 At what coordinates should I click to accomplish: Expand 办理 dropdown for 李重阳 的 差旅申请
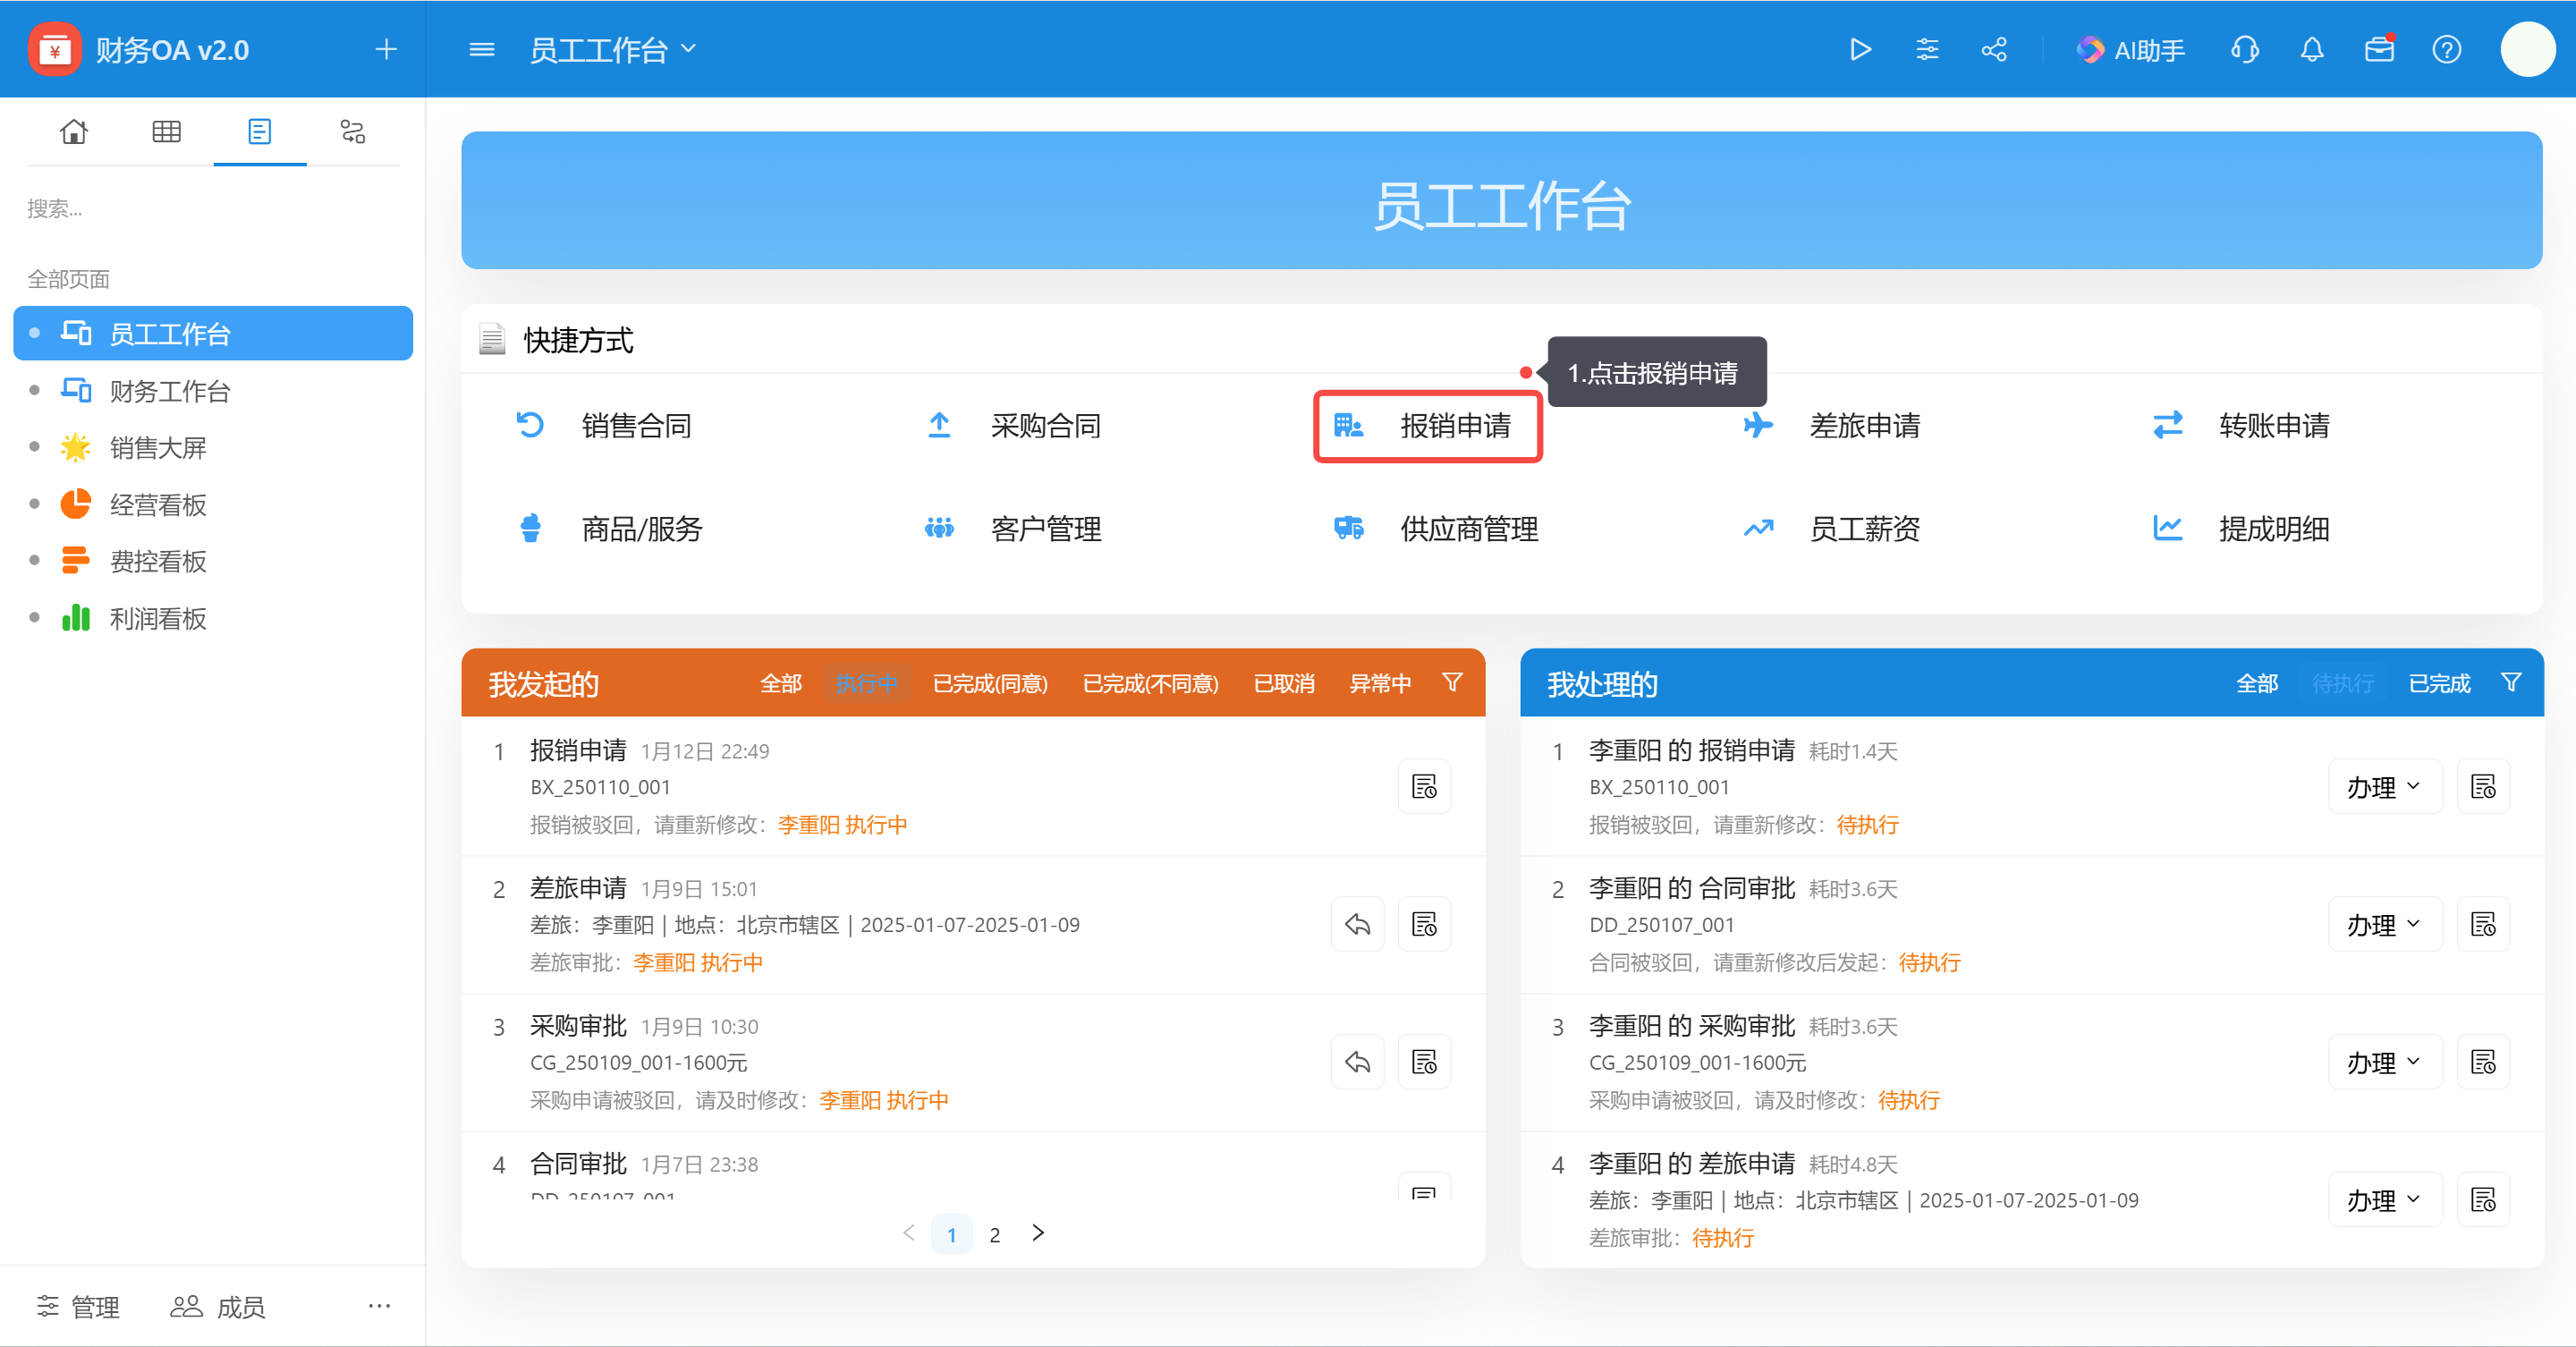tap(2385, 1200)
